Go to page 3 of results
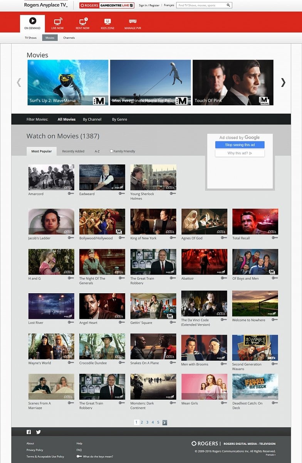This screenshot has width=302, height=463. point(147,422)
